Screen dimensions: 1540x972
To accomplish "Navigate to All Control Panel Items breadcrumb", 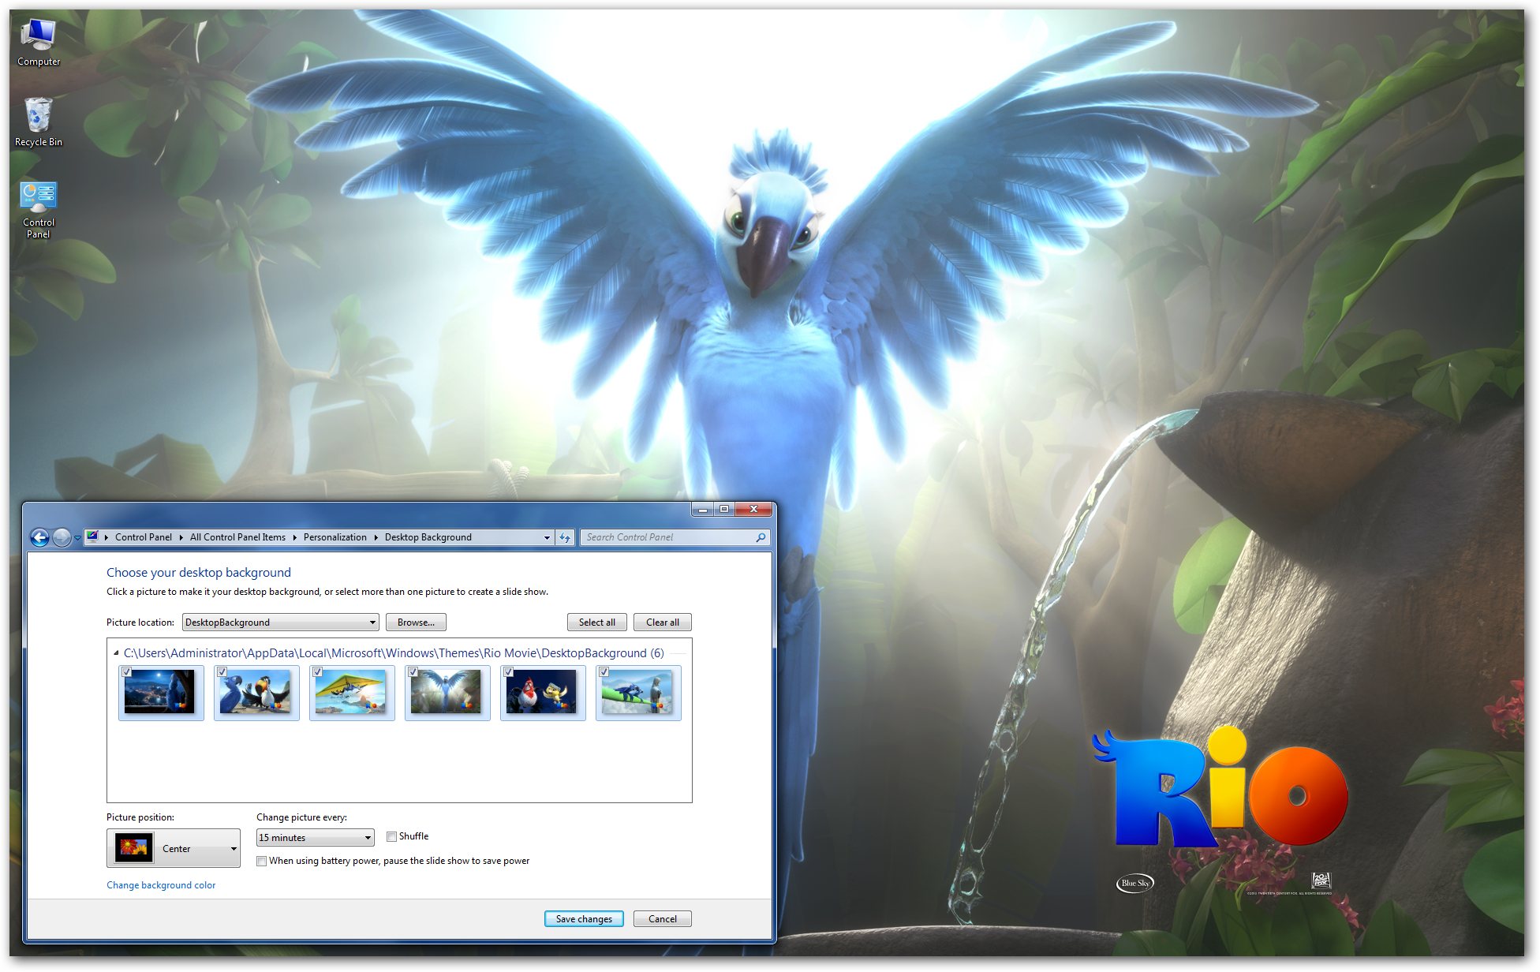I will [x=237, y=537].
